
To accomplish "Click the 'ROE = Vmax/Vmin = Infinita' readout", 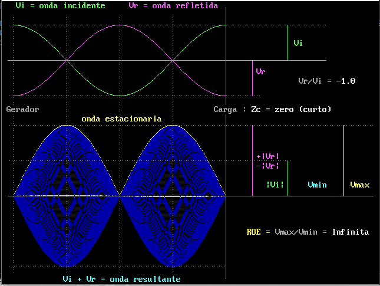I will [x=308, y=232].
